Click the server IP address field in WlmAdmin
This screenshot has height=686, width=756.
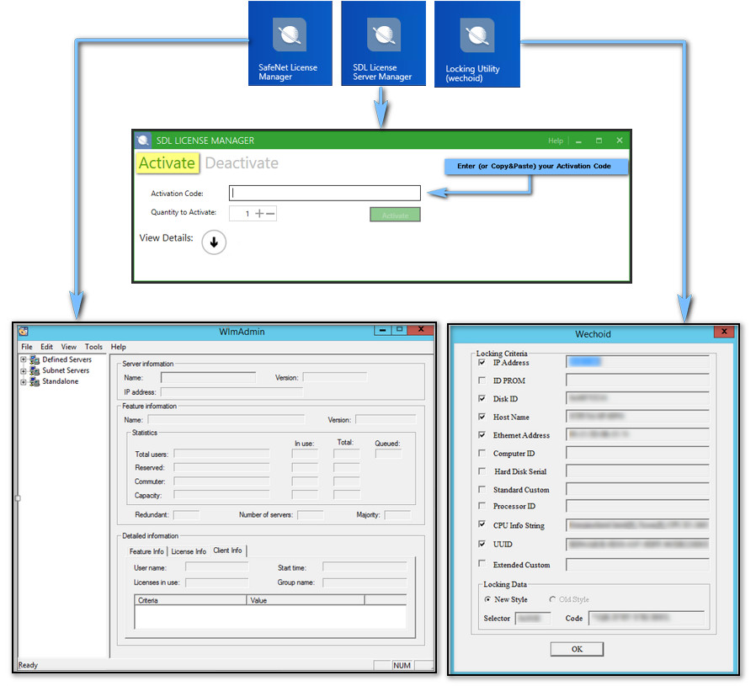click(x=232, y=392)
